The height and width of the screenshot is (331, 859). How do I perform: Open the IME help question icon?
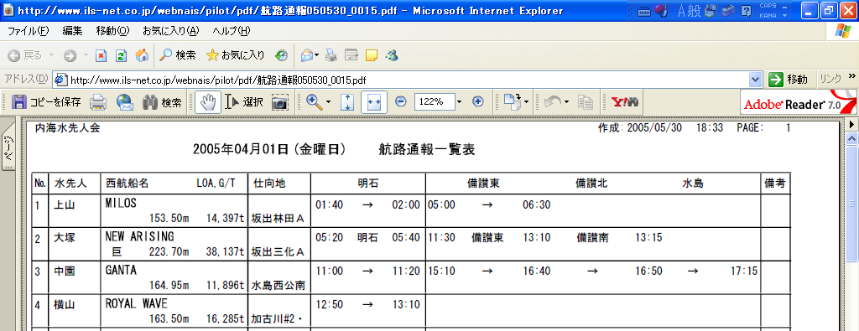tap(746, 10)
